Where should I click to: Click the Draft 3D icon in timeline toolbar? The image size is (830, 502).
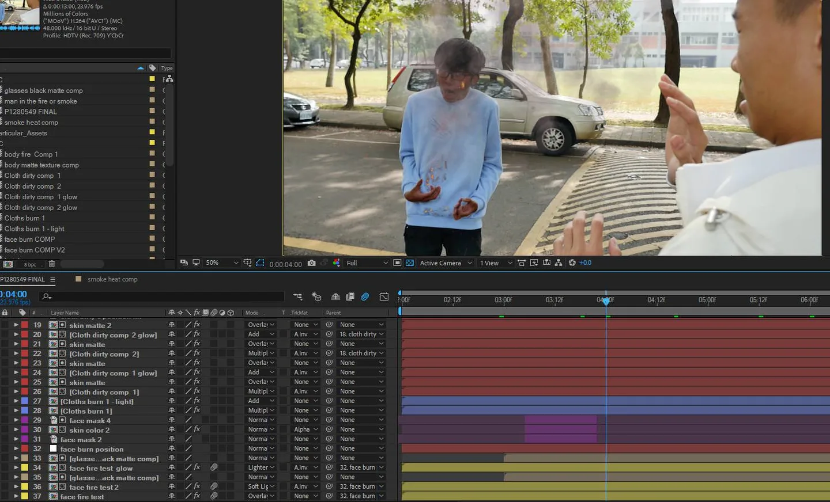(x=316, y=296)
